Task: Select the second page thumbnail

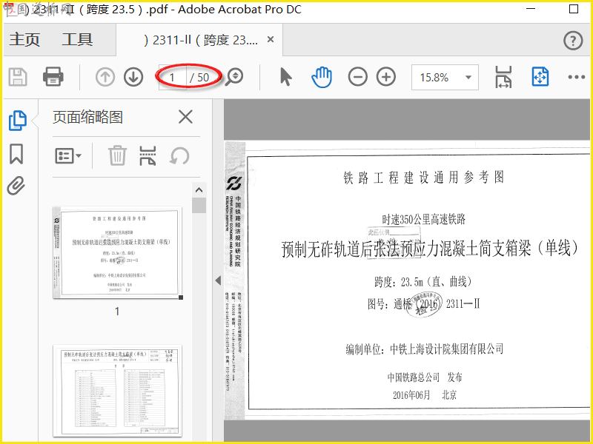Action: (x=118, y=391)
